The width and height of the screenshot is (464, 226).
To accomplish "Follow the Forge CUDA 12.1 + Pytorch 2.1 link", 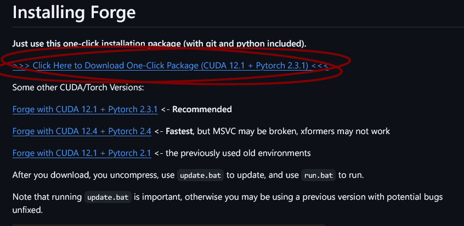I will (81, 153).
